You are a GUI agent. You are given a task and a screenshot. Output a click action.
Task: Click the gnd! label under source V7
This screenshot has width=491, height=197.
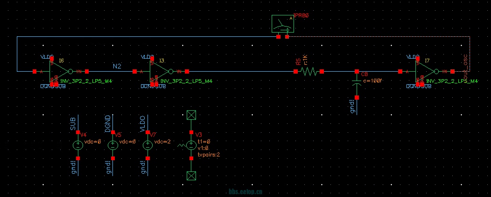pos(143,167)
